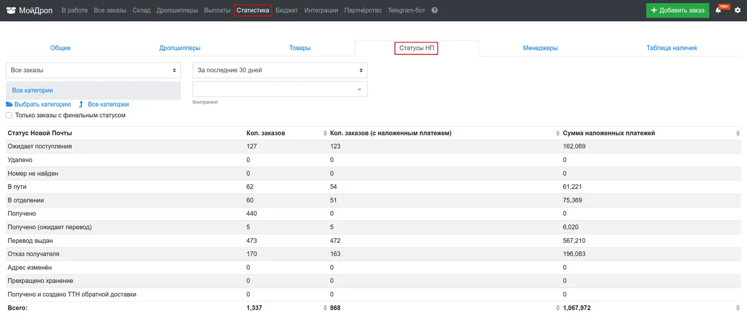Viewport: 747px width, 326px height.
Task: Click the Отказ получателя row label
Action: coord(34,254)
